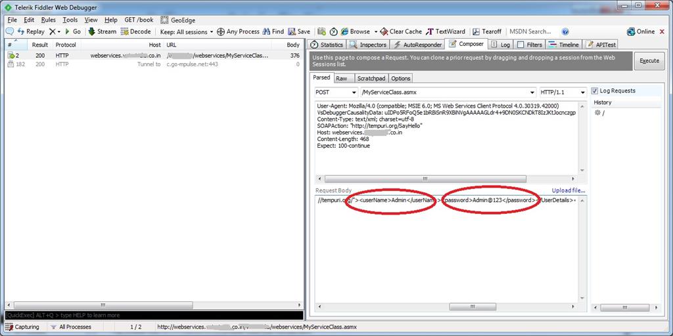Click the request headers text area
This screenshot has height=336, width=673.
[x=446, y=138]
